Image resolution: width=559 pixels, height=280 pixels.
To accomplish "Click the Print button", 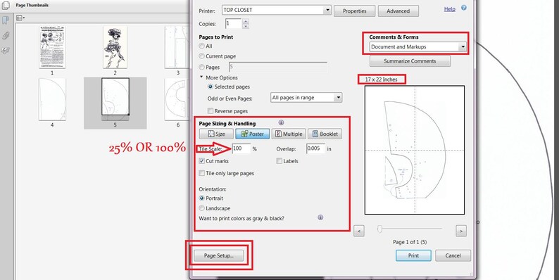I will click(x=413, y=255).
